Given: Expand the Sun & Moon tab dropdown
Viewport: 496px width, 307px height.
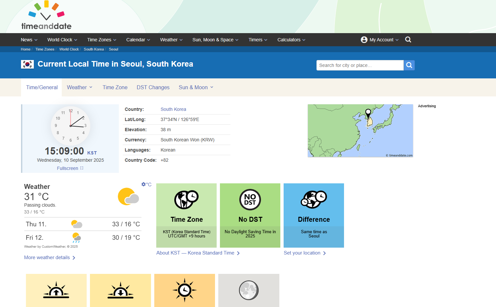Looking at the screenshot, I should (x=196, y=87).
